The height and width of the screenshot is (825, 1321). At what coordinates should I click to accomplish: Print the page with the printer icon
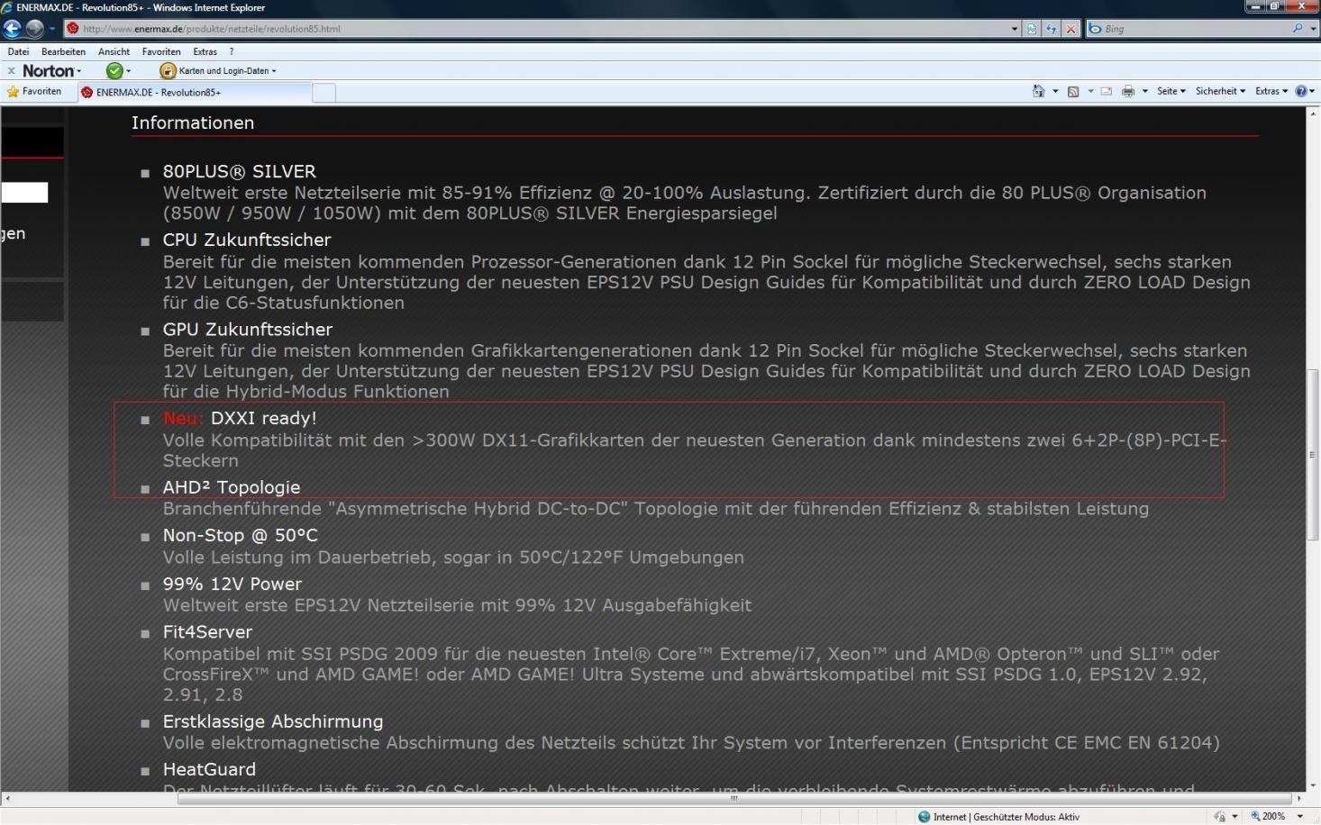1127,91
